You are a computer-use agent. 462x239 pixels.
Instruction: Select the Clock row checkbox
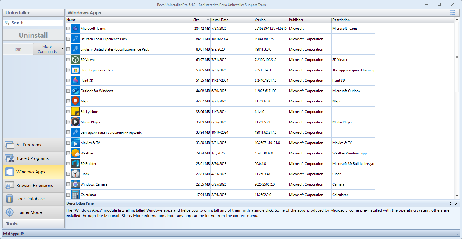(68, 174)
